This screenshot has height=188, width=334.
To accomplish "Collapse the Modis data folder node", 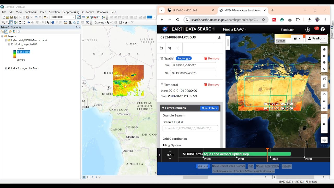I will [5, 40].
